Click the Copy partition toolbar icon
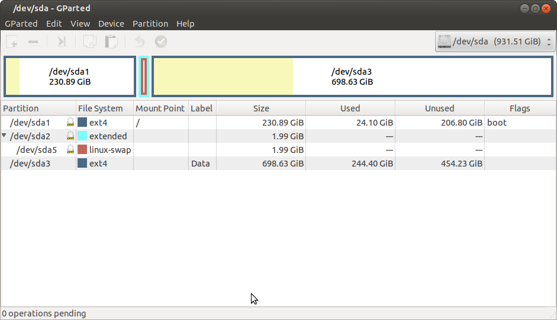Screen dimensions: 557x320 point(89,41)
